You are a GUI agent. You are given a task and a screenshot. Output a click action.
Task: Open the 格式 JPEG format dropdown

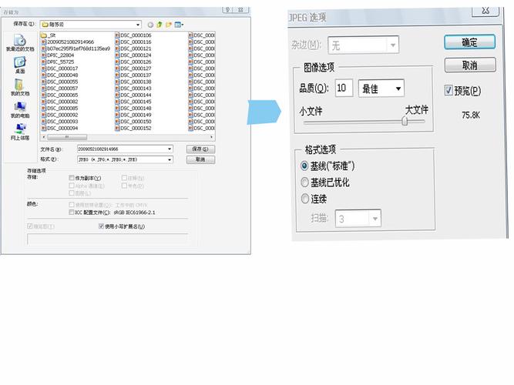[x=170, y=159]
